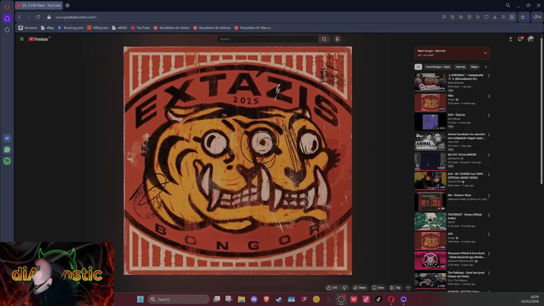Open Opera easy setup sliders
The image size is (544, 306).
tap(504, 17)
